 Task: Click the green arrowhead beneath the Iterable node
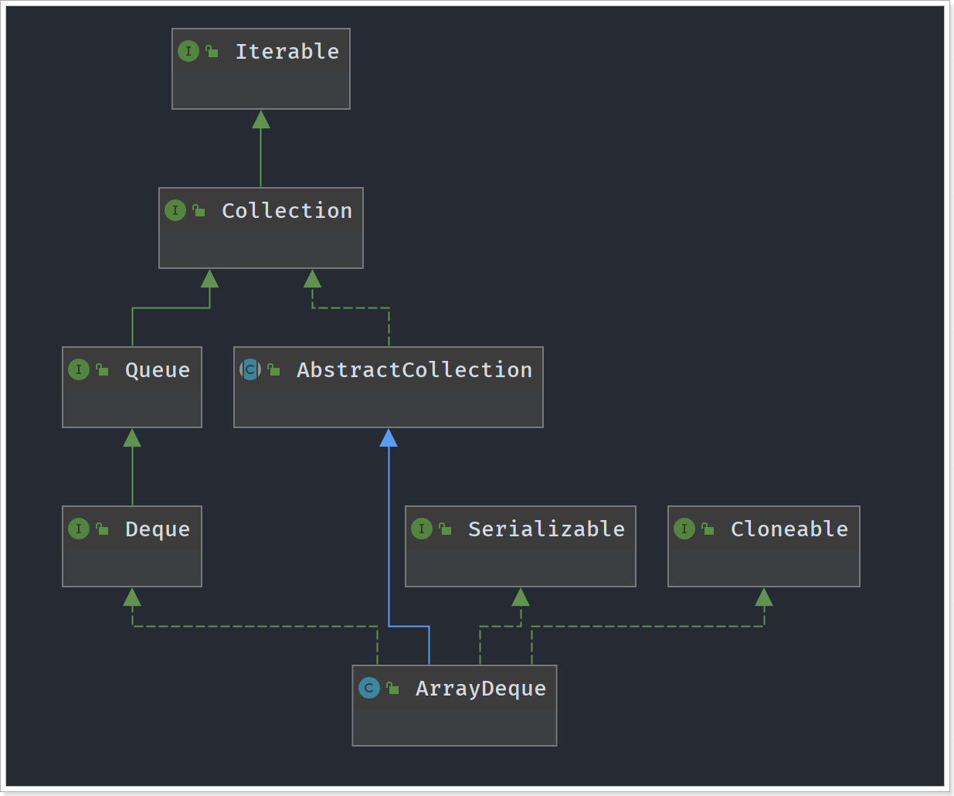pyautogui.click(x=261, y=120)
